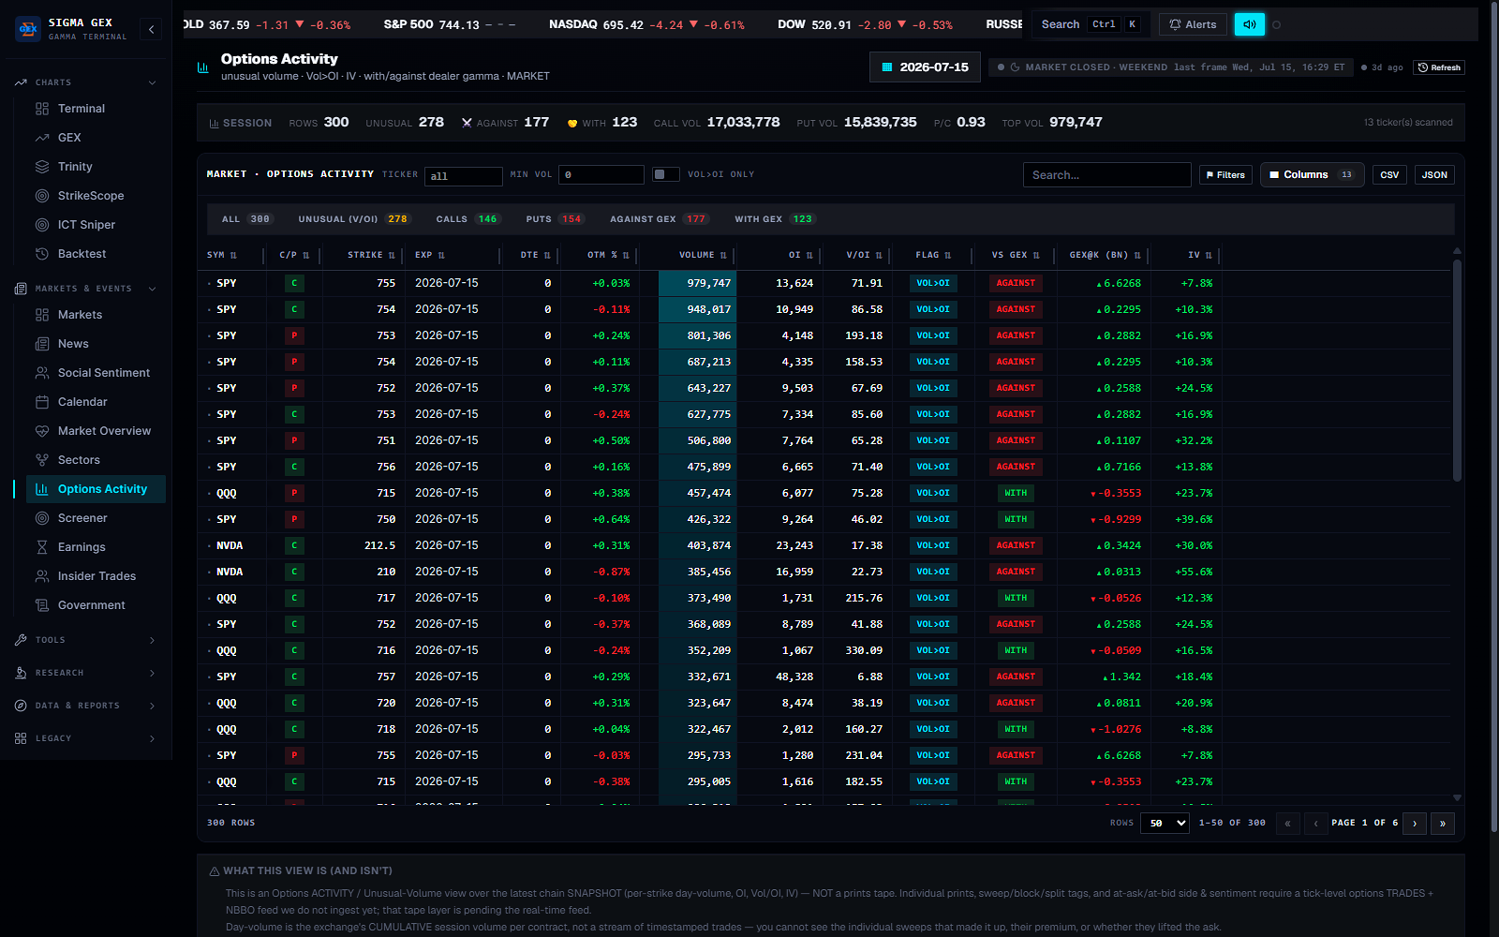Screen dimensions: 1499x937
Task: Open Screener sidebar icon
Action: [42, 518]
